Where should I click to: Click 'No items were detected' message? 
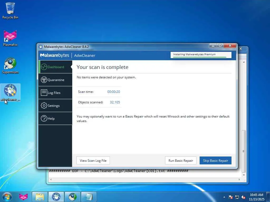point(106,77)
